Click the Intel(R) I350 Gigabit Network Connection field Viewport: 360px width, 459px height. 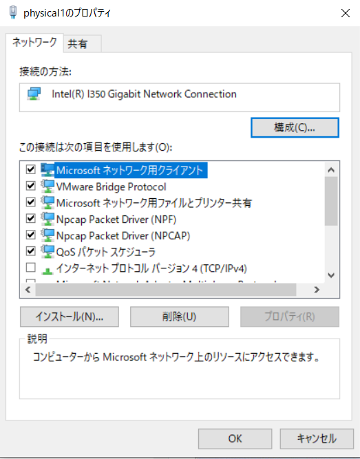point(180,98)
